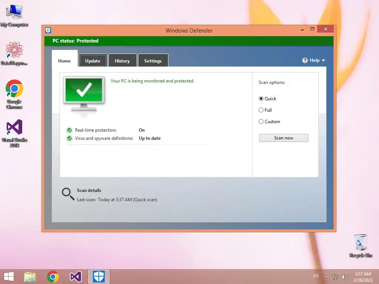379x284 pixels.
Task: Maximize the Windows Defender window
Action: point(312,29)
